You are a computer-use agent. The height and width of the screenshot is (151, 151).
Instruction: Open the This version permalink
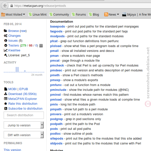pos(12,150)
